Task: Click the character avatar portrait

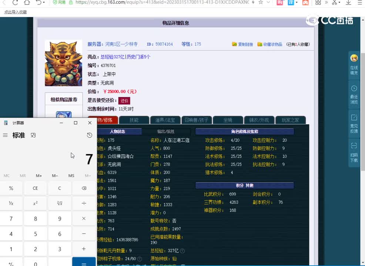Action: point(63,63)
